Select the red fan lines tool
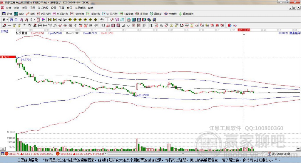 click(108, 25)
